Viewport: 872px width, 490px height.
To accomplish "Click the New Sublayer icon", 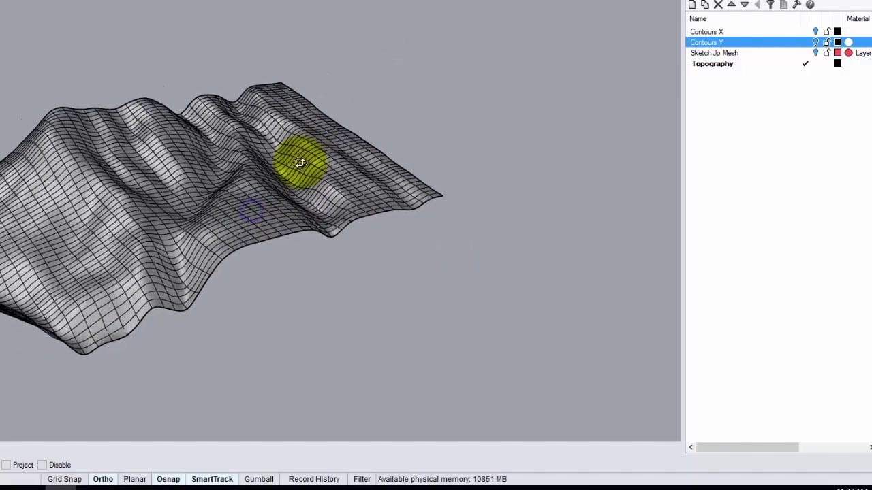I will pyautogui.click(x=705, y=5).
